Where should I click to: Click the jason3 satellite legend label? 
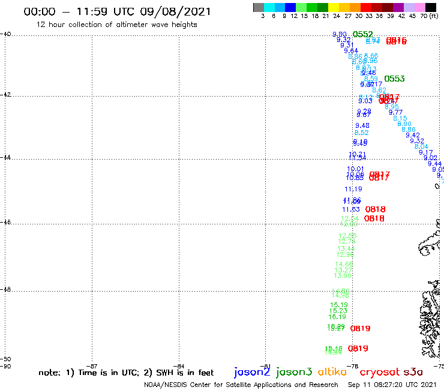click(294, 372)
